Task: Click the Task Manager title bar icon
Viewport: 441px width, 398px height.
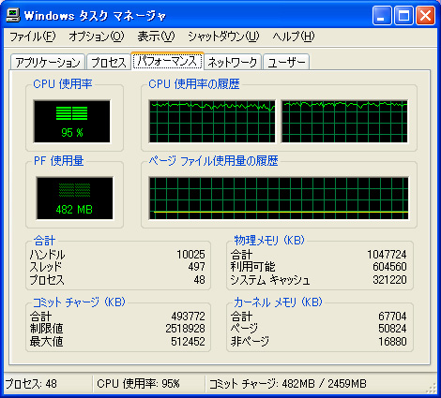Action: tap(13, 15)
